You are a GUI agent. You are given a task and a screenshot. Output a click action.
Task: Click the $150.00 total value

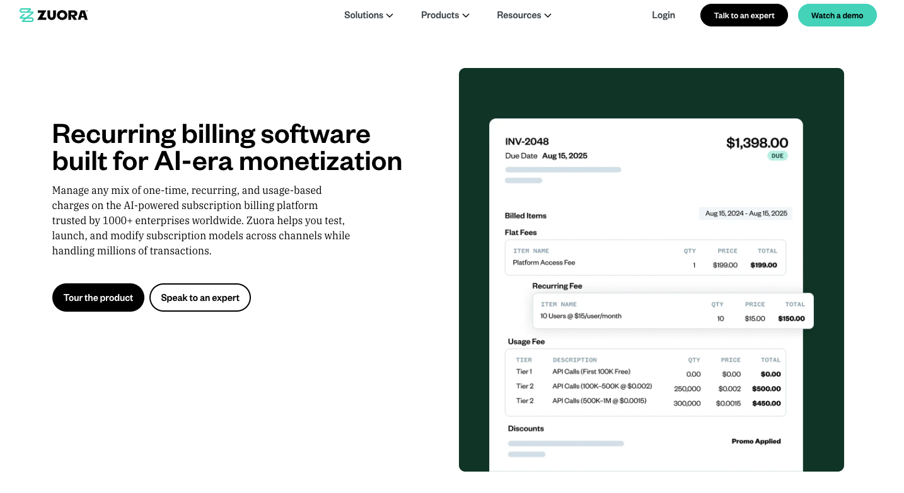click(x=791, y=319)
